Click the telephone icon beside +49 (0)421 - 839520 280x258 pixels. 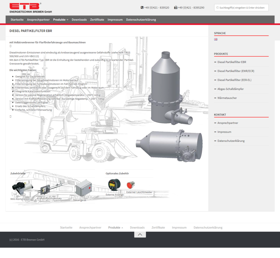click(x=142, y=7)
